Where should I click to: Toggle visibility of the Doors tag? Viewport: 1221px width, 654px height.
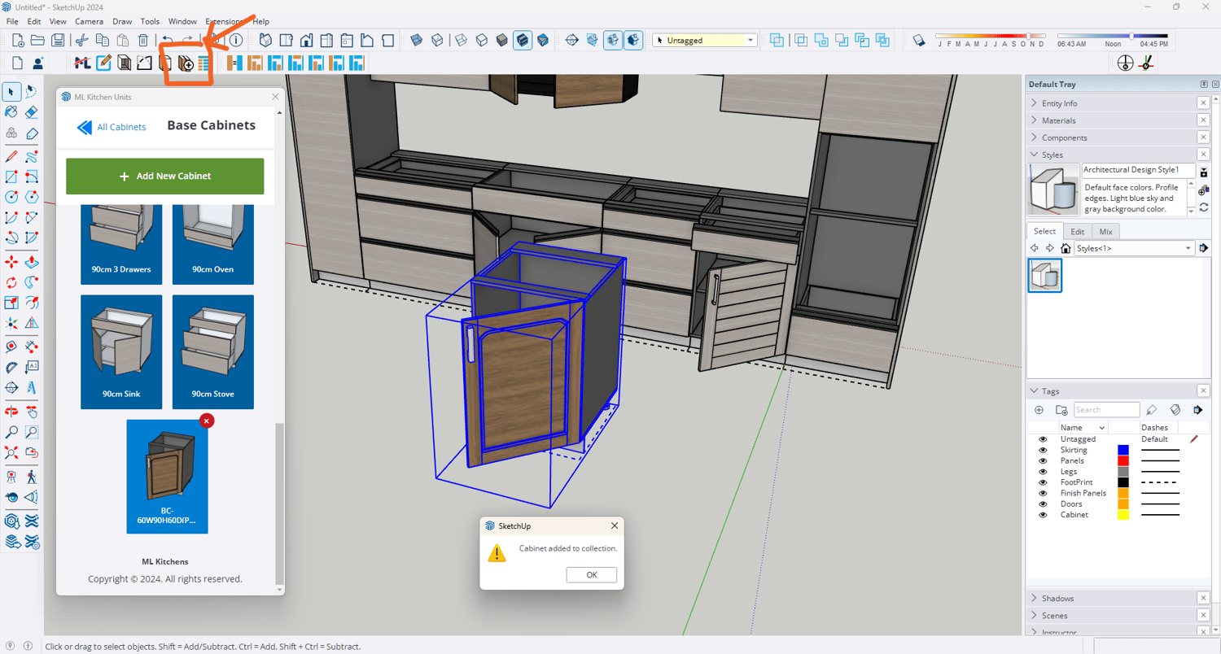click(x=1043, y=504)
